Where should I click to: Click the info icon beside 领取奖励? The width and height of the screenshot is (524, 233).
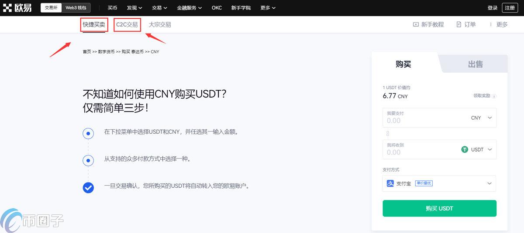(x=494, y=96)
